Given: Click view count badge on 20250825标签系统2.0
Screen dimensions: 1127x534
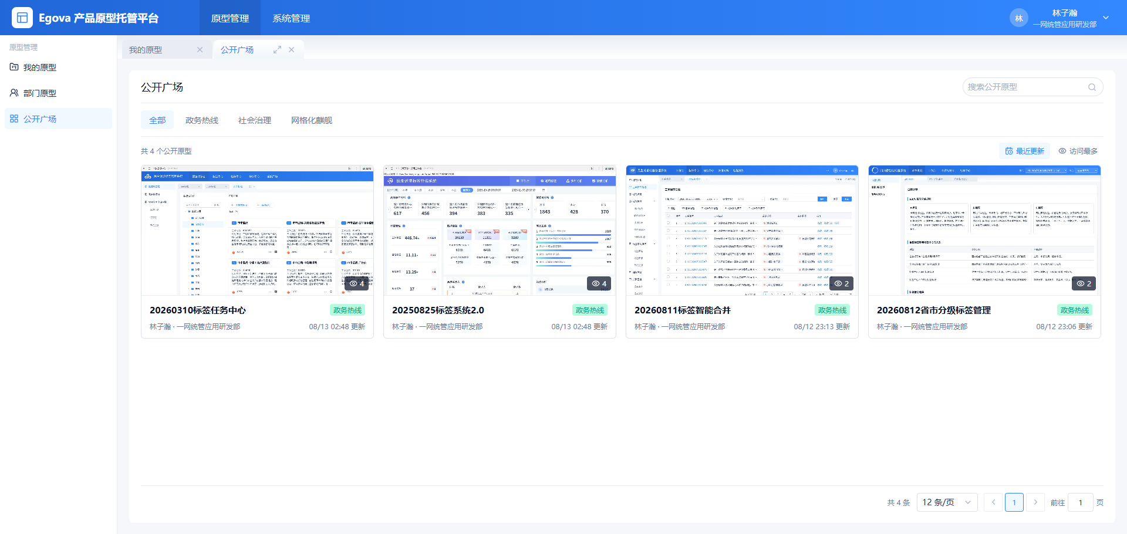Looking at the screenshot, I should pos(599,283).
